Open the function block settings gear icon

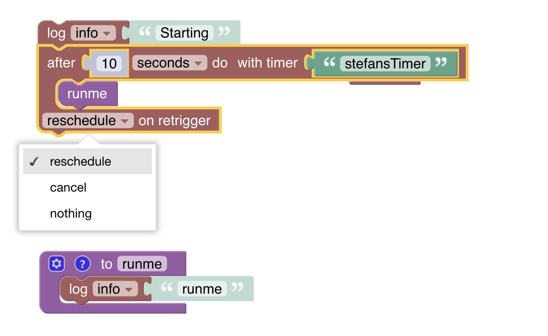56,264
